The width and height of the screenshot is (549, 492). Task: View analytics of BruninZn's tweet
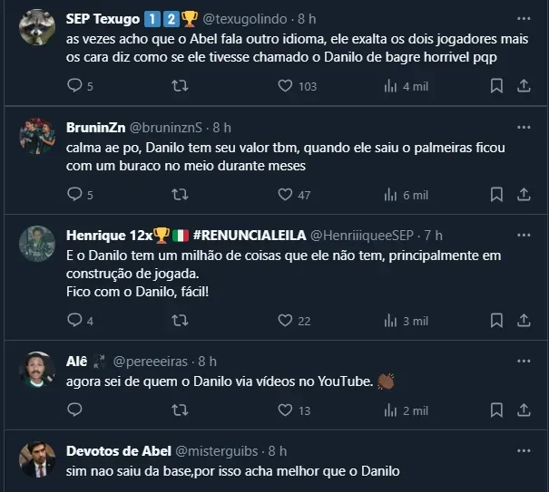click(391, 194)
